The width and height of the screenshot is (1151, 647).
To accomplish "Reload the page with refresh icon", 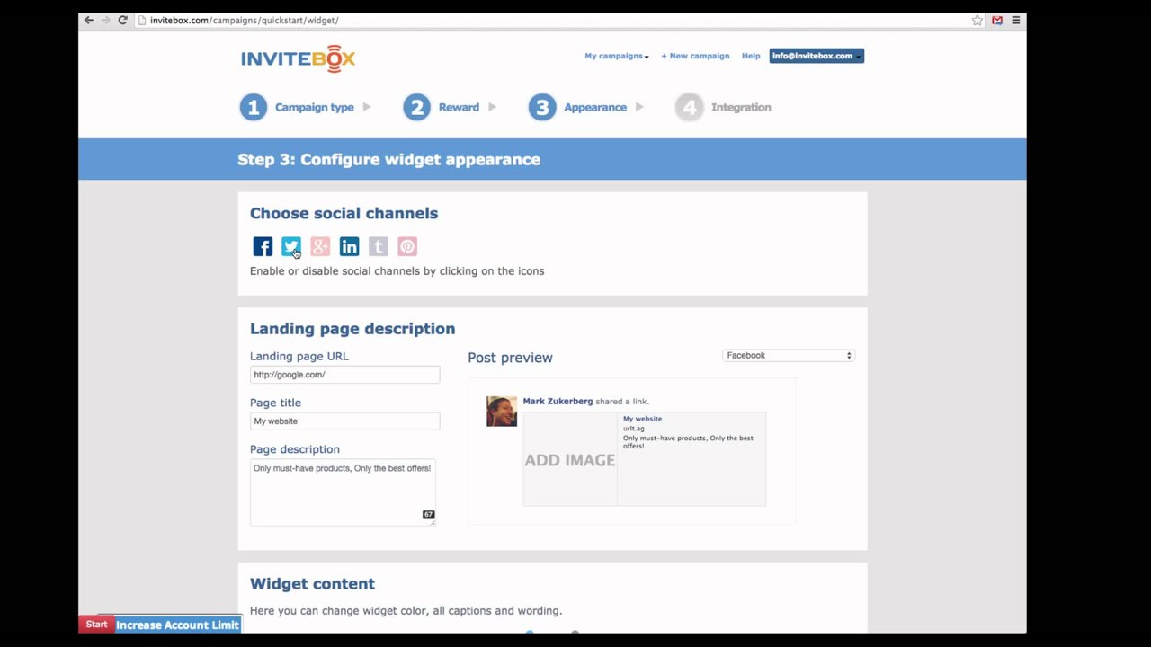I will pyautogui.click(x=122, y=20).
